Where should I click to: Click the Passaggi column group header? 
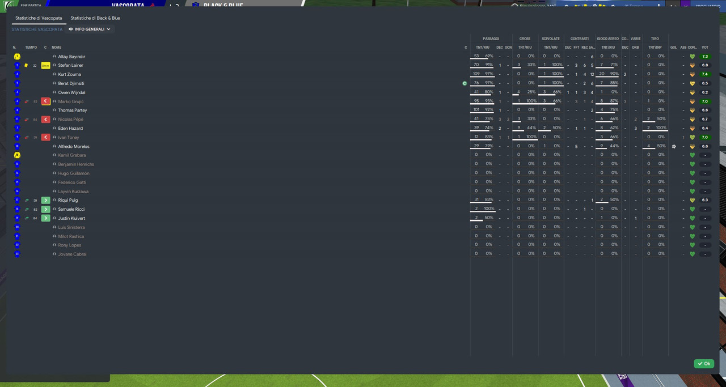click(491, 39)
